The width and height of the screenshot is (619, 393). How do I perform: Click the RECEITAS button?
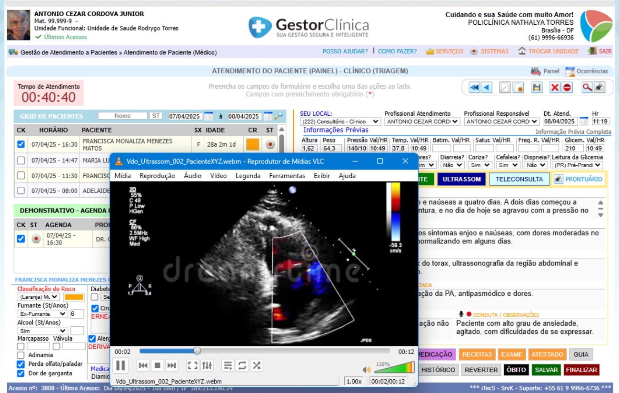coord(477,354)
